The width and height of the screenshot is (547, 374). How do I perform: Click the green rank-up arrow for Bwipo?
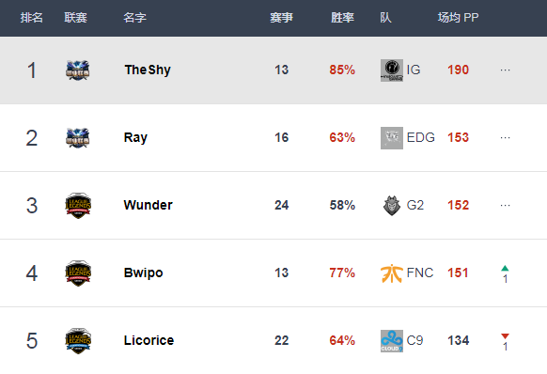point(505,269)
